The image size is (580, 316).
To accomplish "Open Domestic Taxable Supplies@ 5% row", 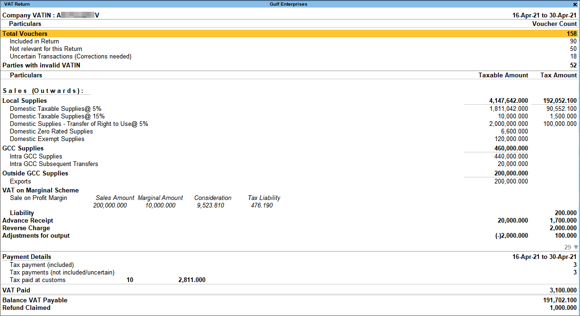I will click(55, 108).
